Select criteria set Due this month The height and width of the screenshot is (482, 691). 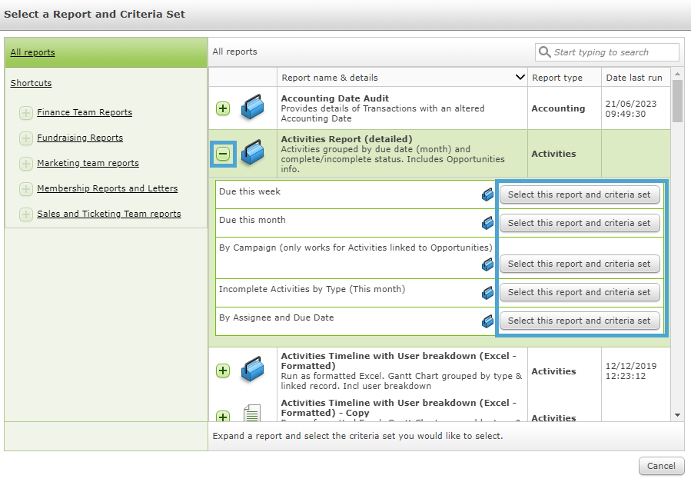tap(580, 223)
